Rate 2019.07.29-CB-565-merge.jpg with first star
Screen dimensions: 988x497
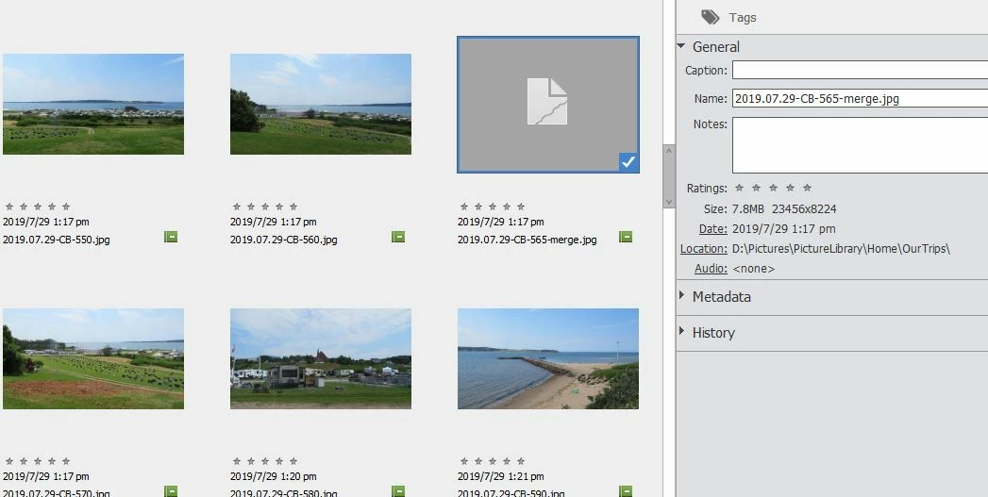tap(463, 207)
